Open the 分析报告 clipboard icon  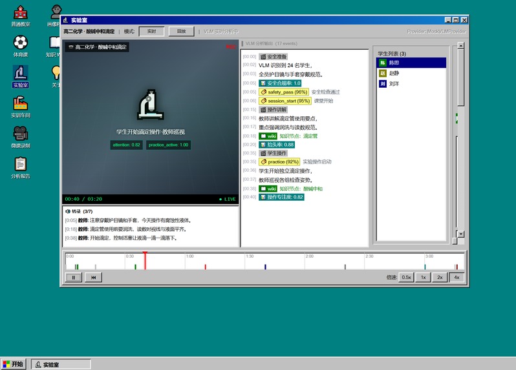(x=21, y=168)
